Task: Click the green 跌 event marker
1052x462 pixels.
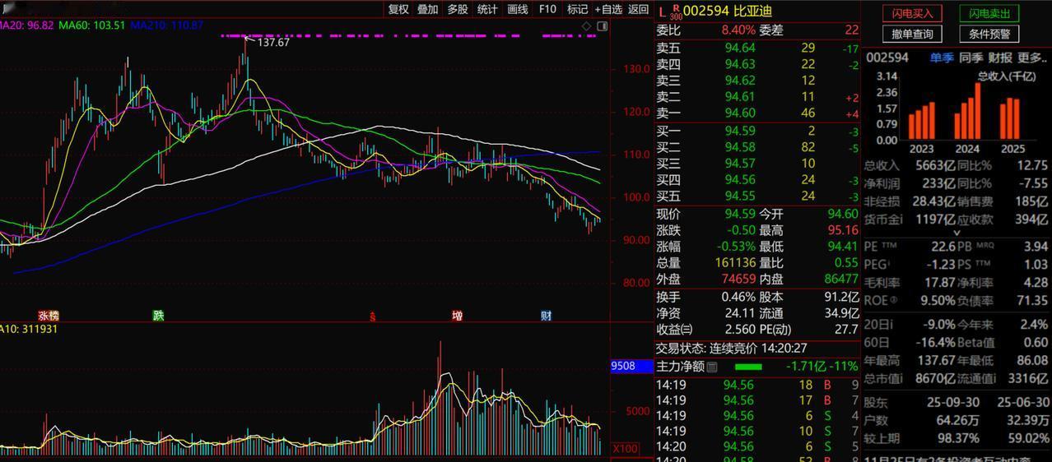Action: [158, 316]
